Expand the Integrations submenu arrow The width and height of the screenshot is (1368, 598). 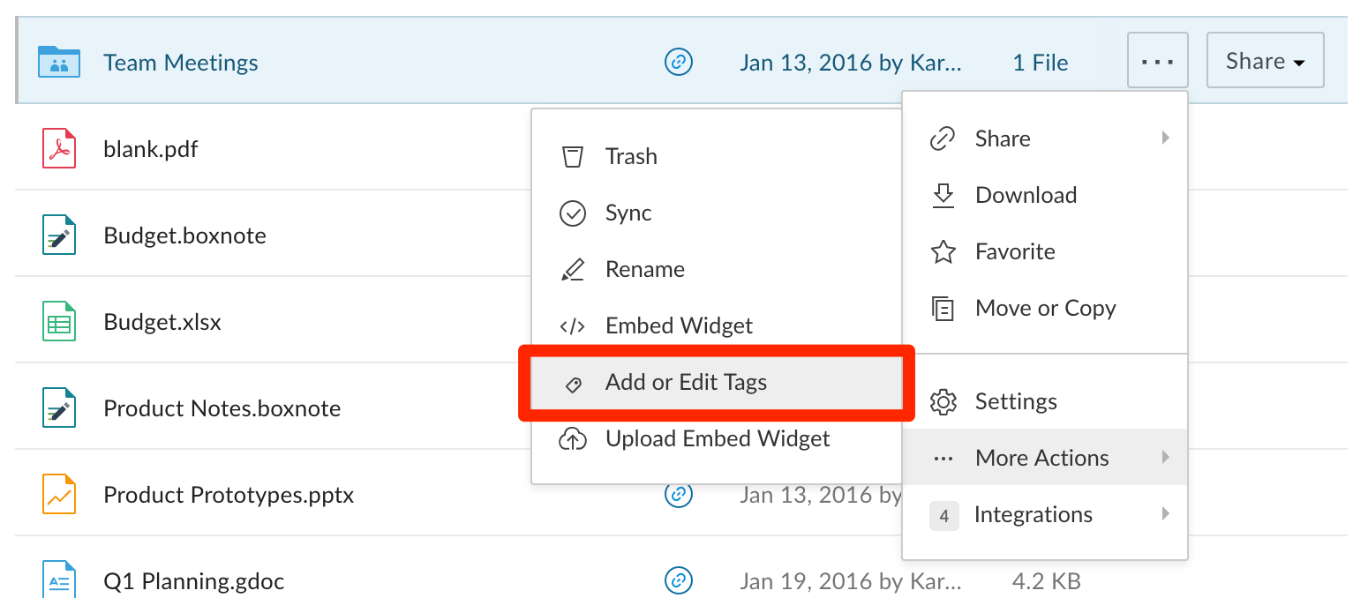point(1166,513)
